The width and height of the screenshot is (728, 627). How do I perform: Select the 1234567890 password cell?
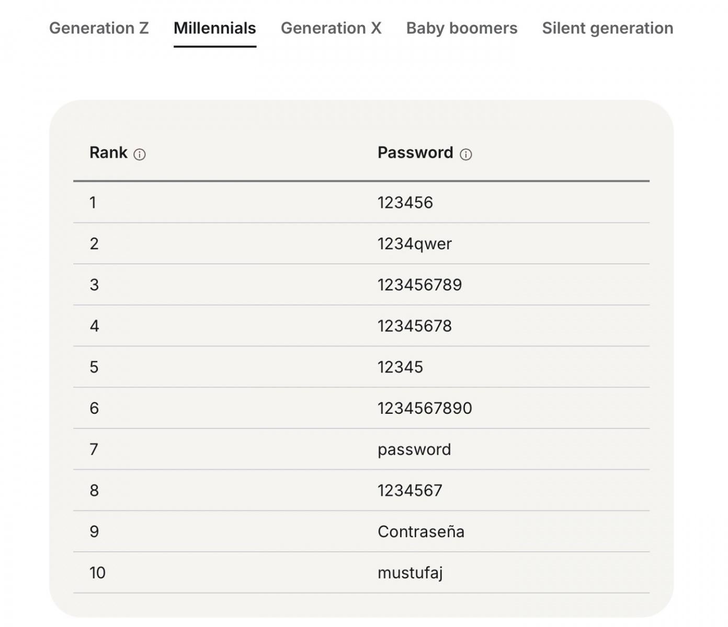pyautogui.click(x=425, y=408)
